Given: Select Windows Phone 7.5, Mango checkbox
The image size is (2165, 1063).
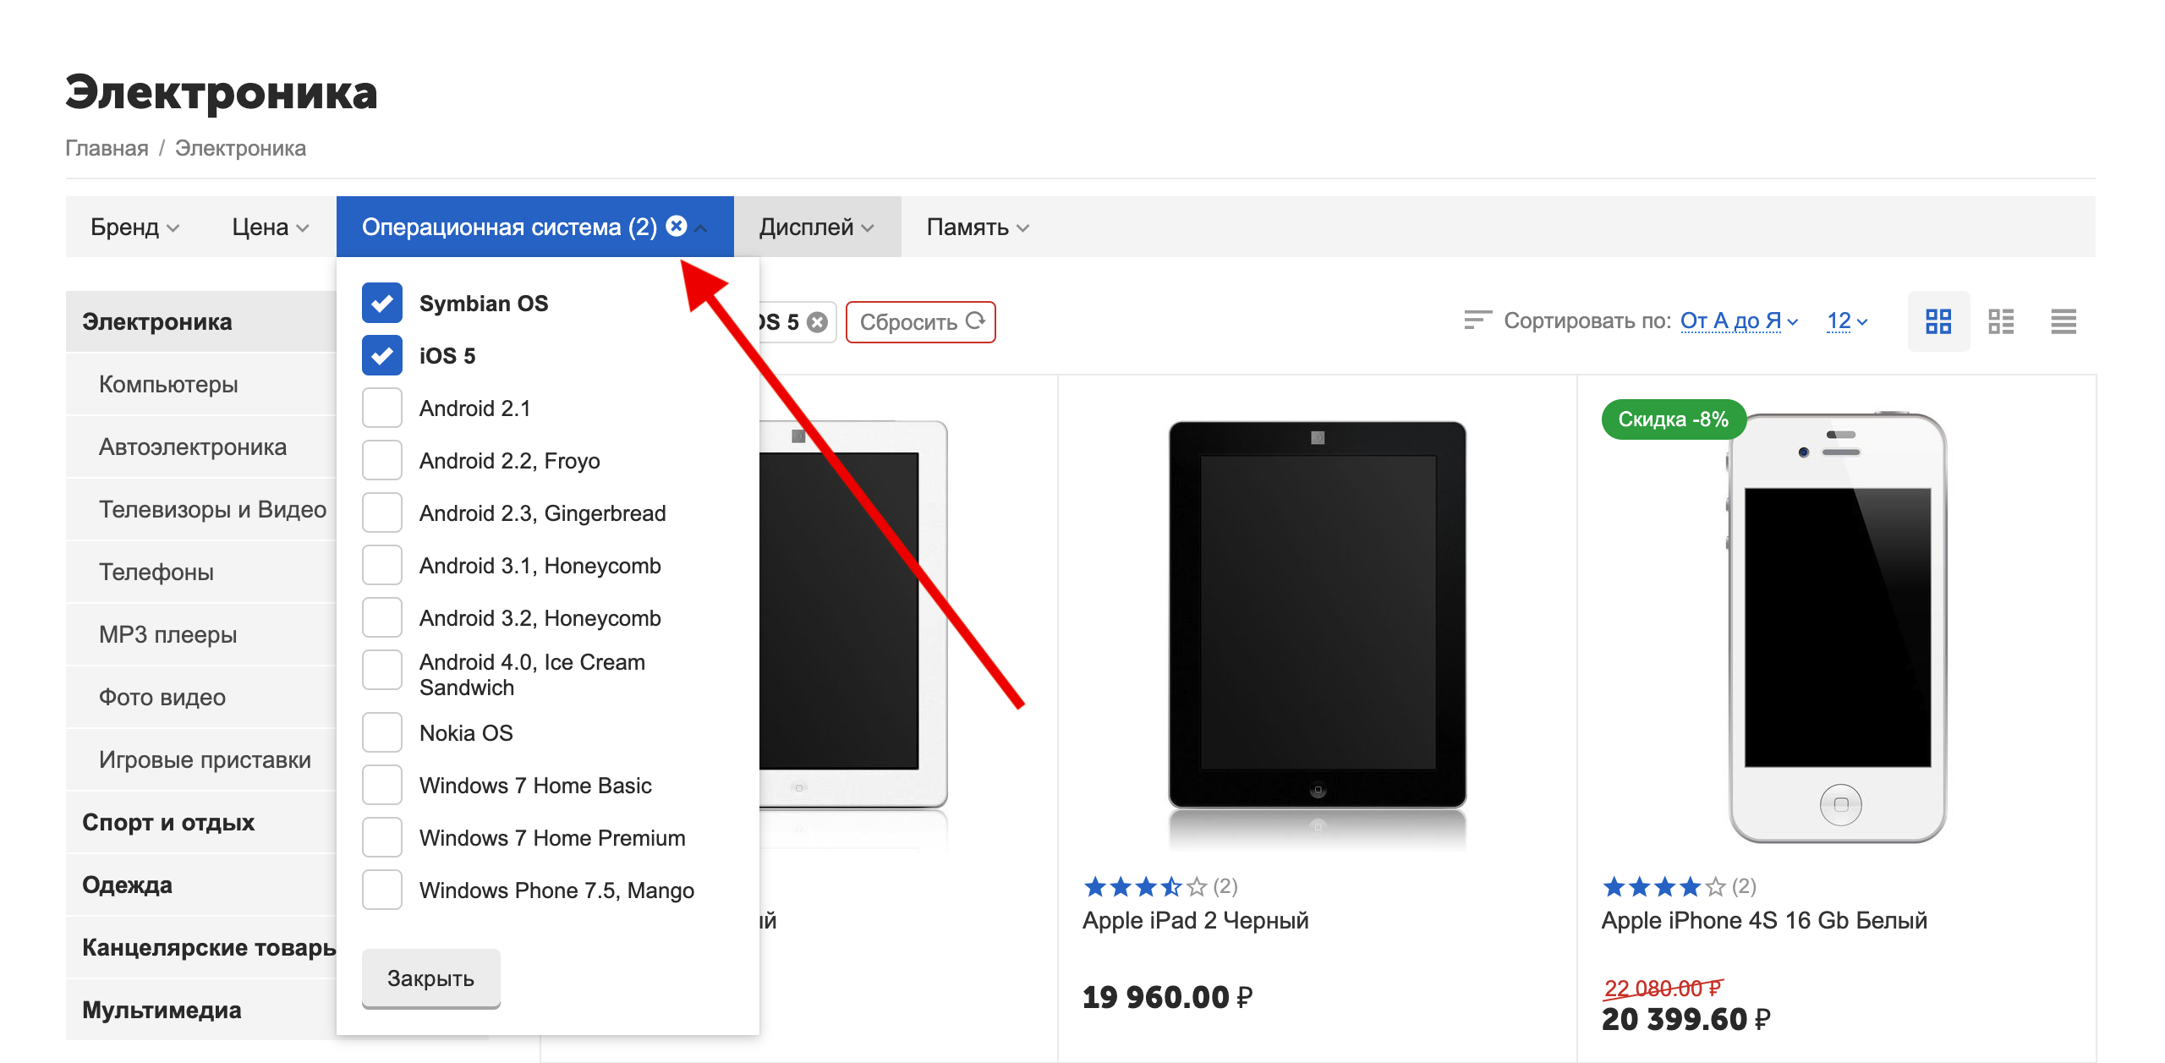Looking at the screenshot, I should (382, 890).
